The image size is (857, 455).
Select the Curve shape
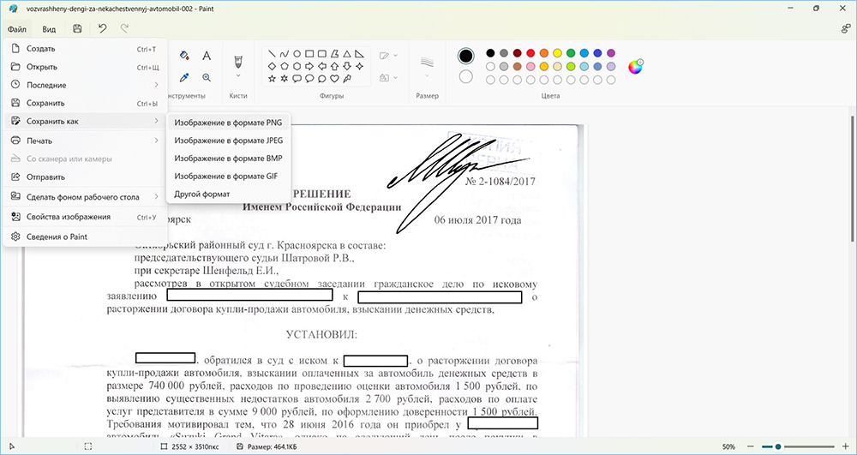(x=285, y=54)
